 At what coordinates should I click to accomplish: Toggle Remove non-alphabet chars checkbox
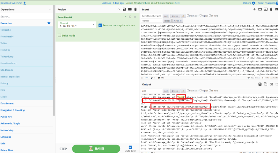(x=100, y=25)
